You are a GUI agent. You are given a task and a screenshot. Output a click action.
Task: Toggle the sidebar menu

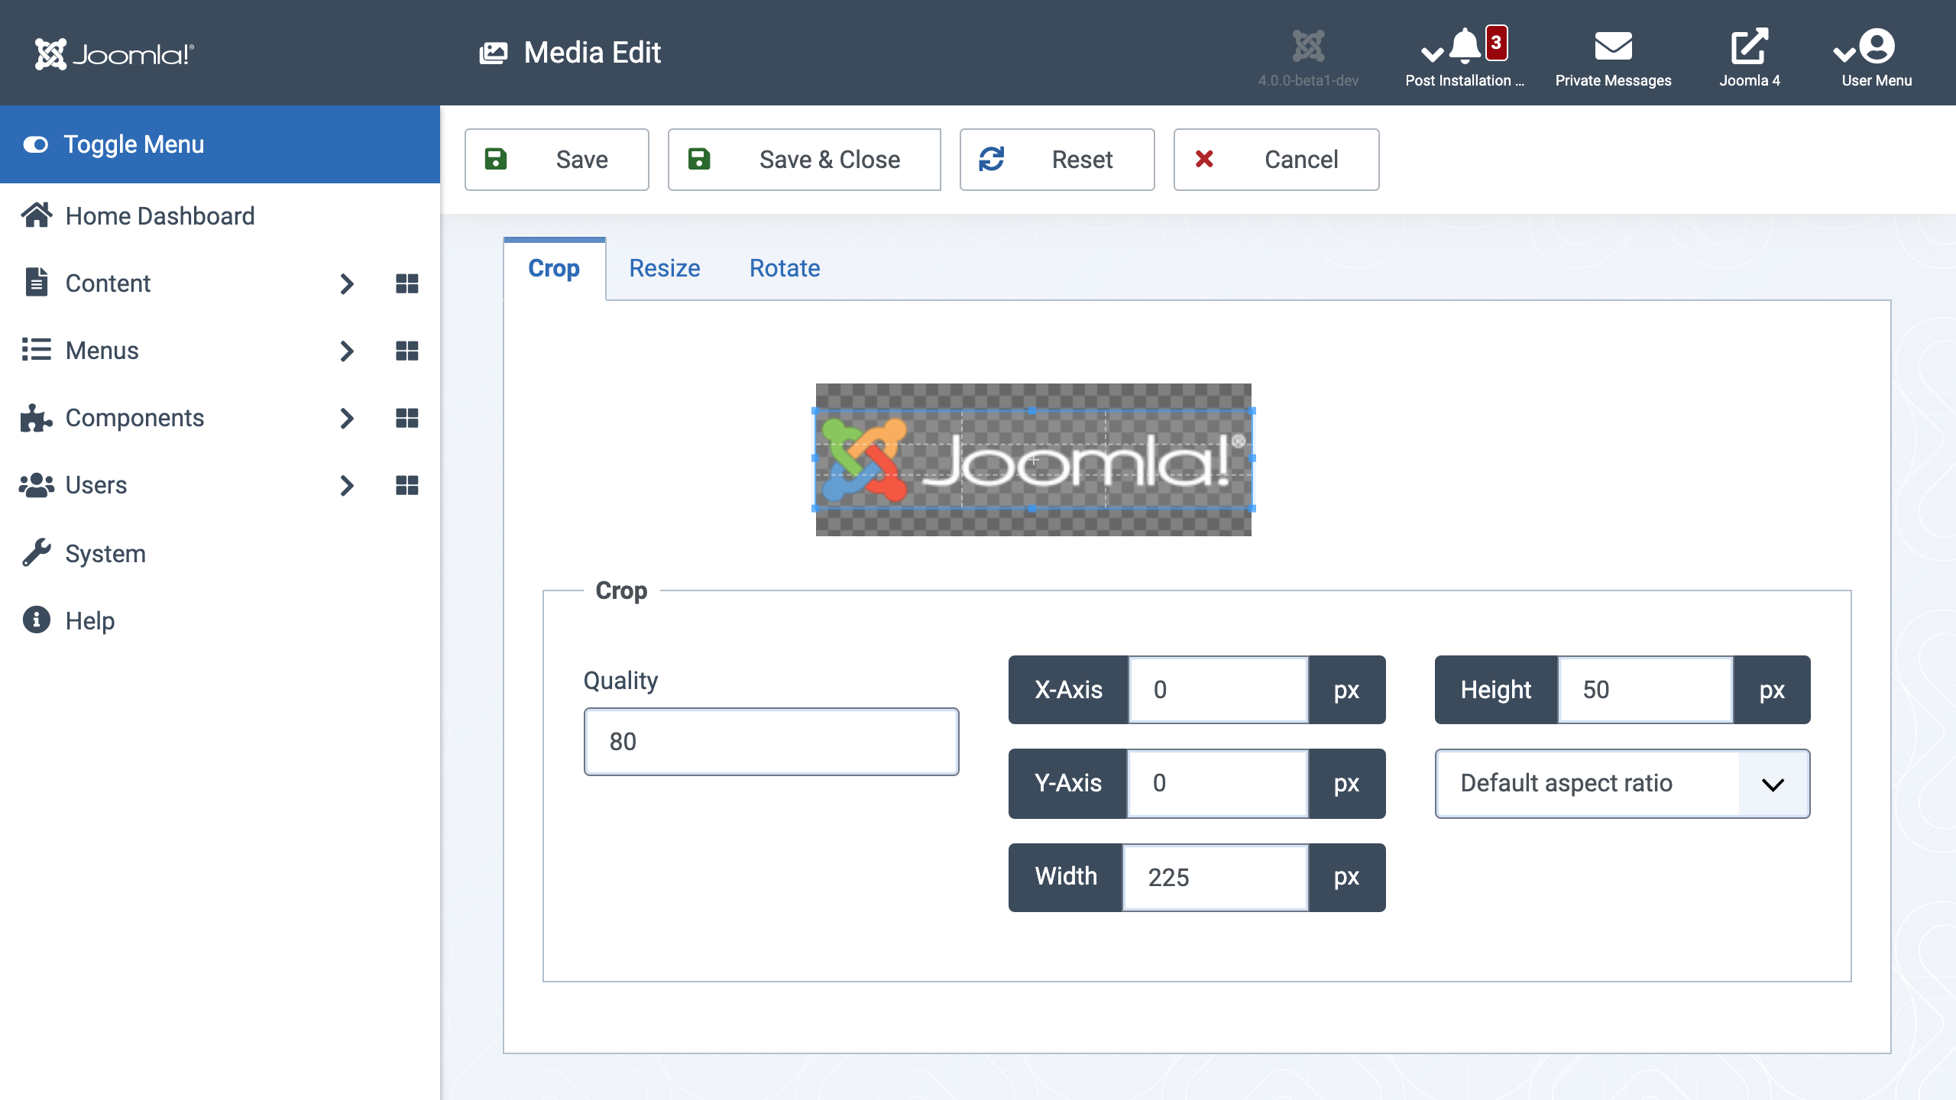(220, 144)
